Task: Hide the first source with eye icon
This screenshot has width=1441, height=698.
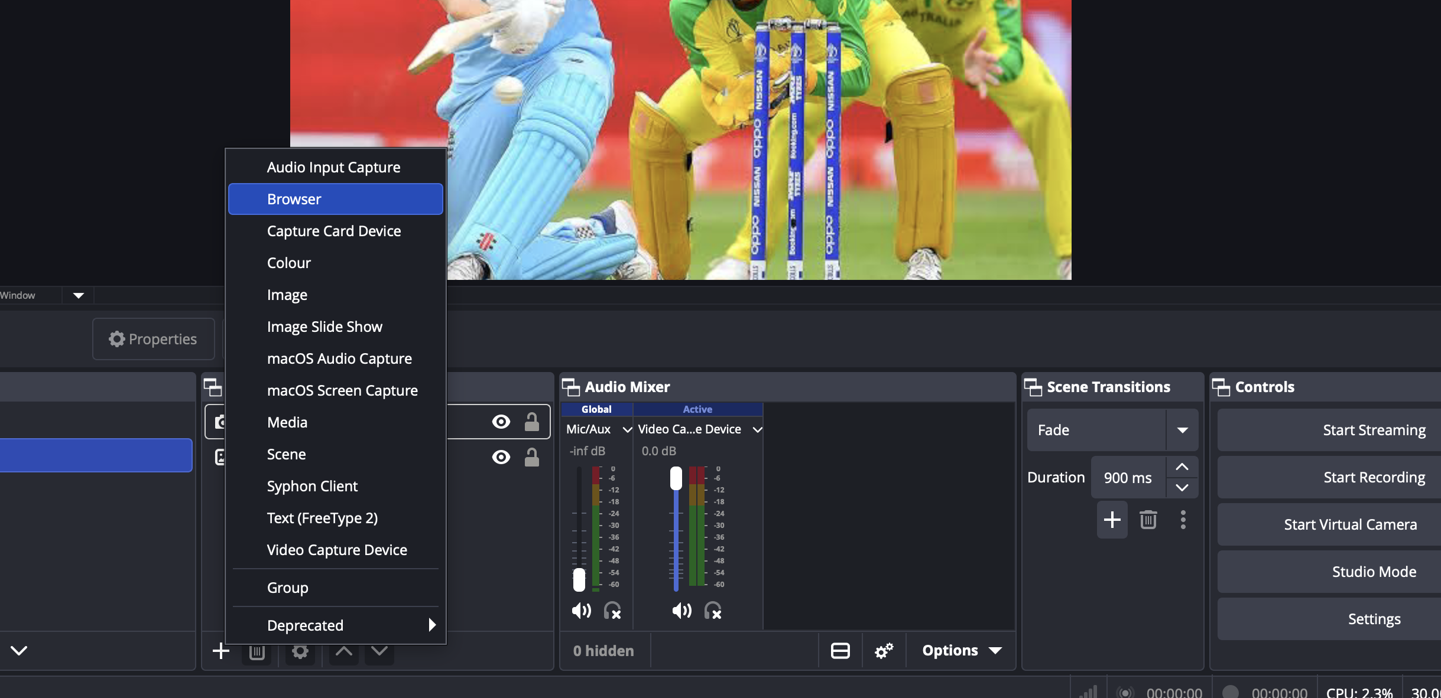Action: tap(501, 422)
